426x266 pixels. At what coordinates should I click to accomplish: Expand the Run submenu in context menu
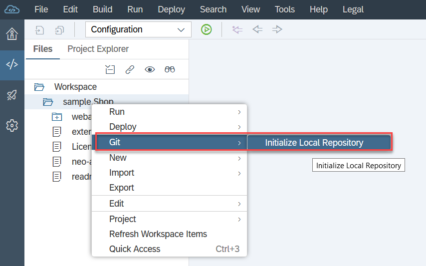click(169, 112)
